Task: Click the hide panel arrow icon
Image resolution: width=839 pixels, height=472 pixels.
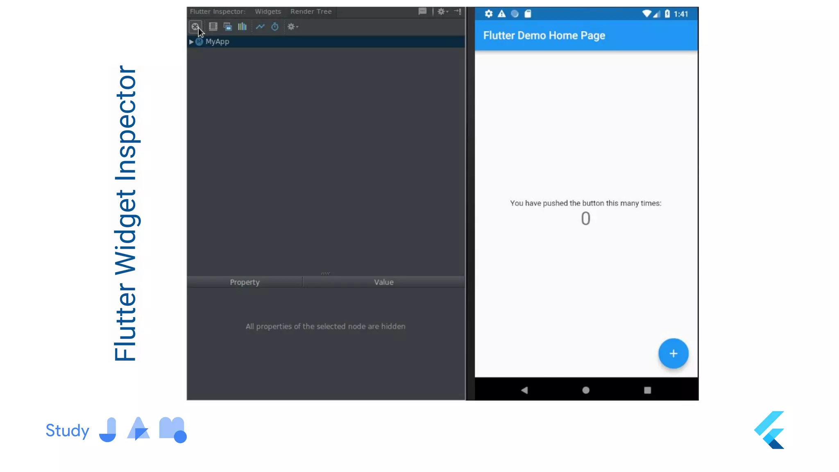Action: coord(458,11)
